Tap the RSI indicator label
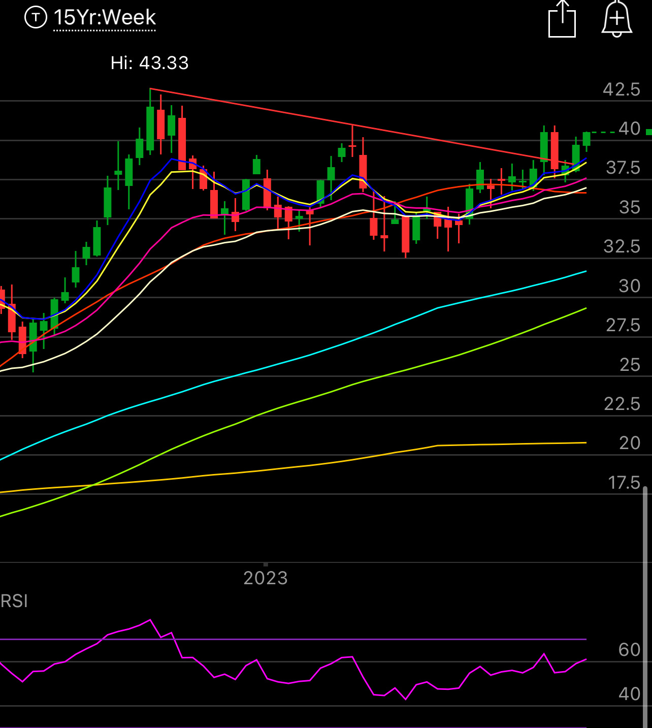Viewport: 652px width, 728px height. tap(14, 601)
